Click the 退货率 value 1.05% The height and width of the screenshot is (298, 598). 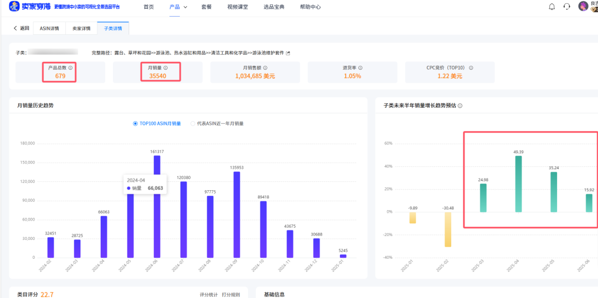coord(352,76)
